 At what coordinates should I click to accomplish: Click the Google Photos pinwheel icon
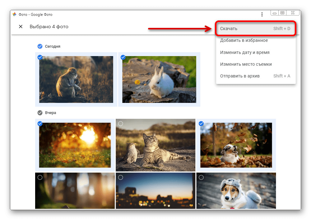pos(14,15)
